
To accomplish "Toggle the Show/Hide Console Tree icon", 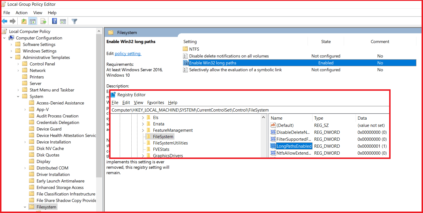I will point(33,21).
